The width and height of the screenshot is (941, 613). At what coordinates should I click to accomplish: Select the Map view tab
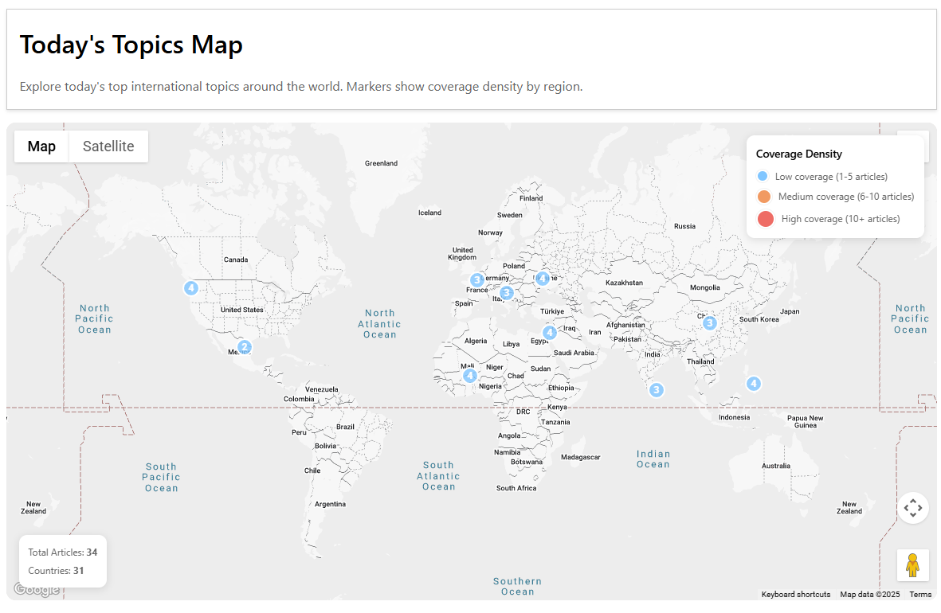point(41,146)
